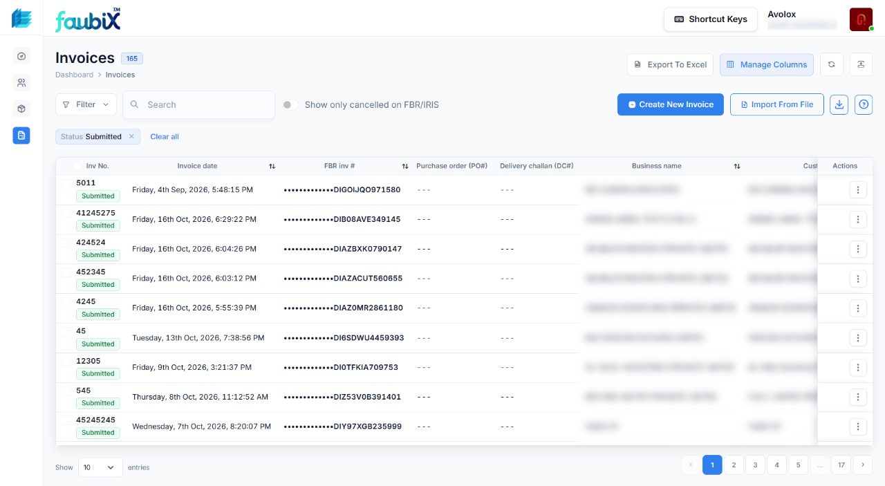Click Import From File button

[x=776, y=104]
